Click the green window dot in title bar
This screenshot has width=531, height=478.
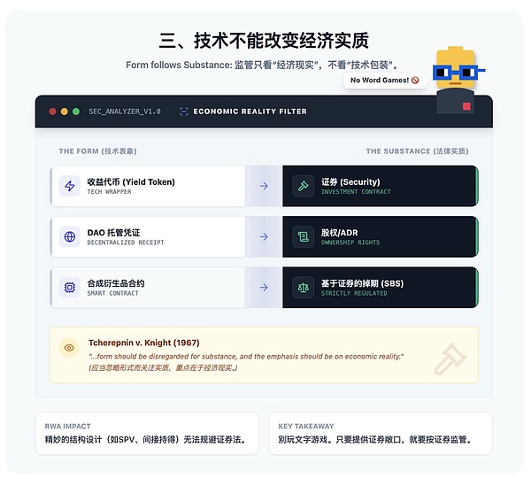(x=76, y=112)
